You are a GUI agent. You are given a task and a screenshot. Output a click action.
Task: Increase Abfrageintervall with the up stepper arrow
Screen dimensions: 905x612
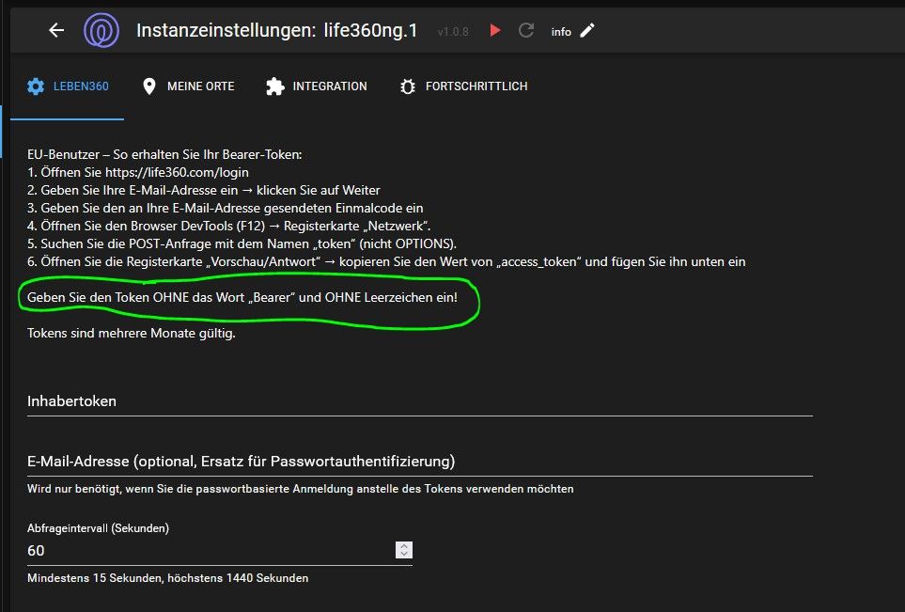404,545
